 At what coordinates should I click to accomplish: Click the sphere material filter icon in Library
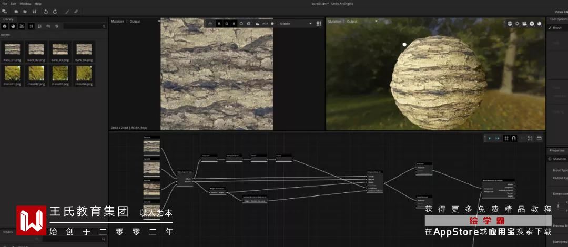point(13,26)
